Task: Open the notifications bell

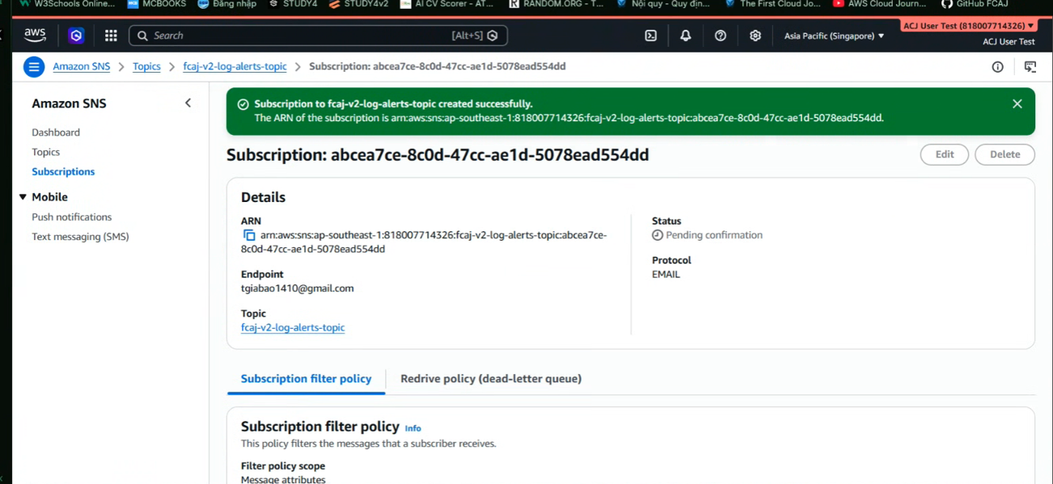Action: [685, 36]
